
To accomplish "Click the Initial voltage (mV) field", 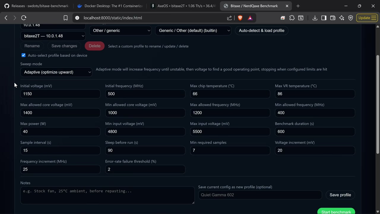I will pos(60,94).
